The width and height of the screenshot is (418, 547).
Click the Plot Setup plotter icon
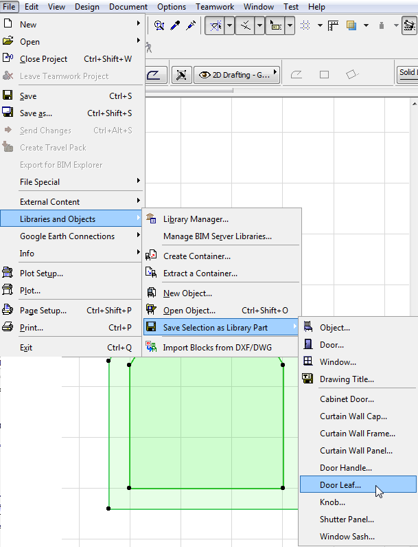click(8, 272)
